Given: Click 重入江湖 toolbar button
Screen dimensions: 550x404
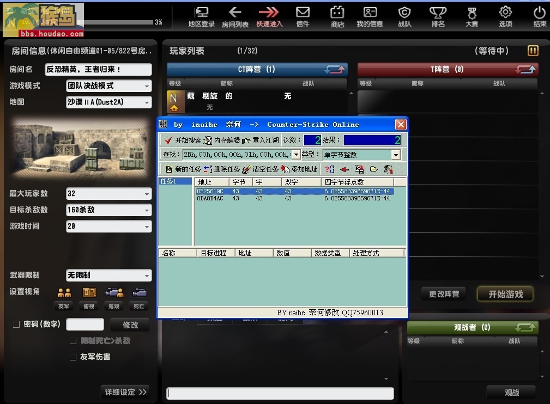Looking at the screenshot, I should point(260,140).
